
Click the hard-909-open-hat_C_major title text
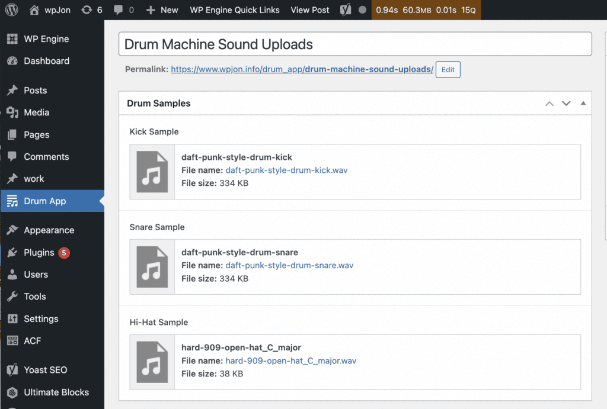[241, 347]
